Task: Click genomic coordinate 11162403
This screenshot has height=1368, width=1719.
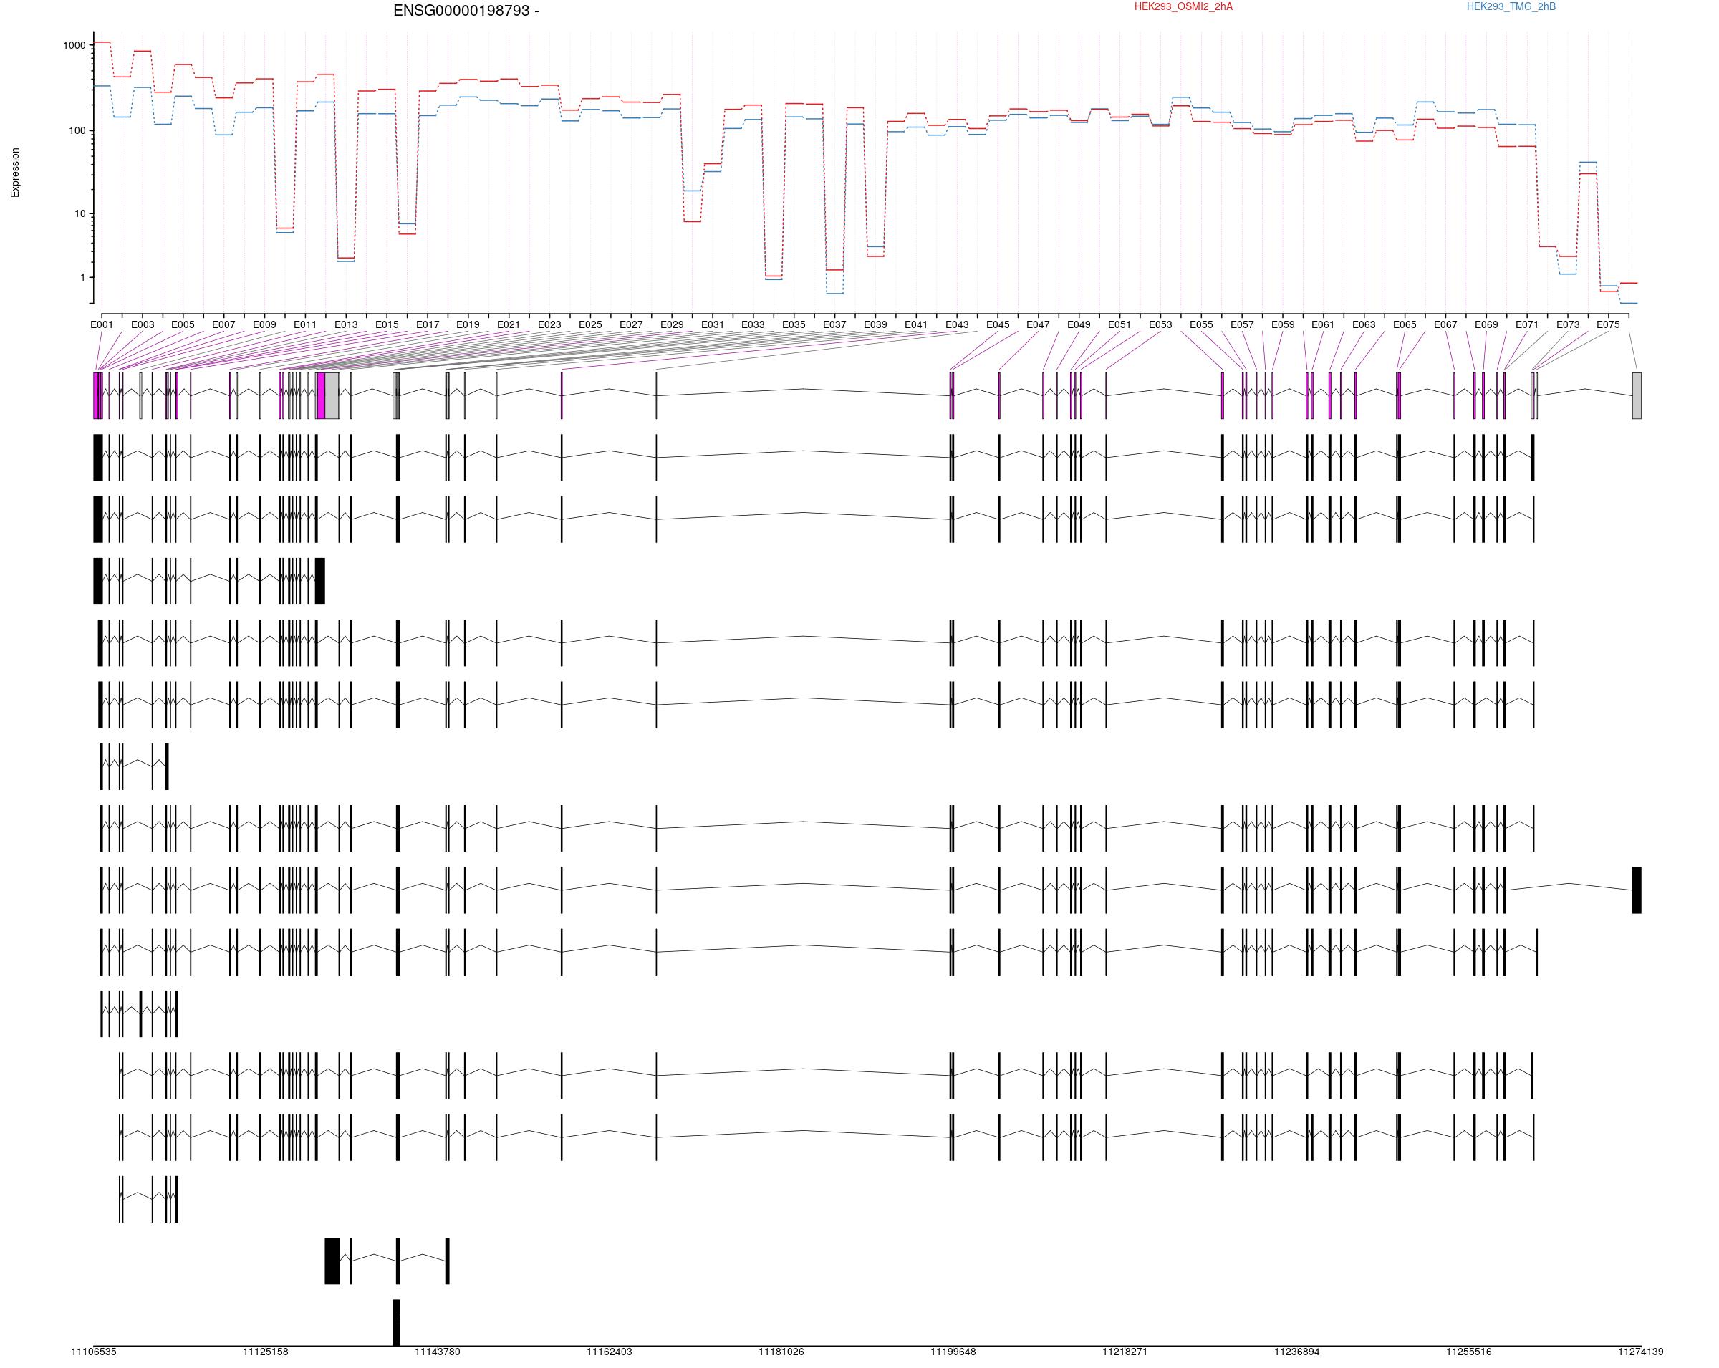Action: 609,1352
